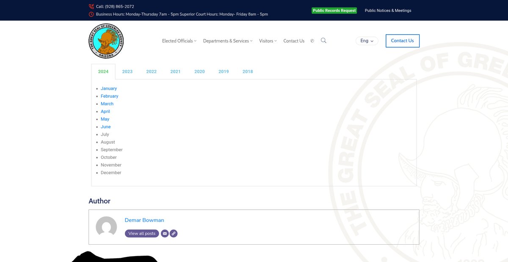Click the clock icon beside Business Hours
This screenshot has width=508, height=262.
point(91,14)
